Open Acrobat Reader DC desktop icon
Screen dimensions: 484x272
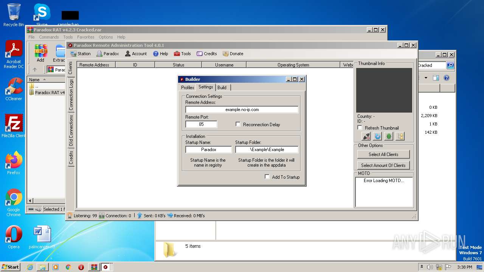coord(14,55)
